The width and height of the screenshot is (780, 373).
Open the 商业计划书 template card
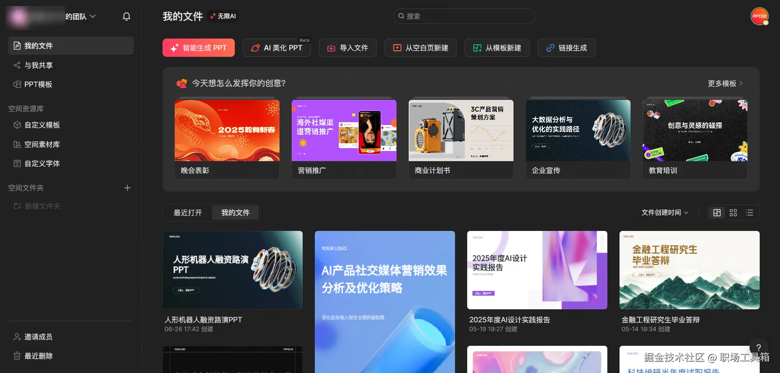point(461,139)
